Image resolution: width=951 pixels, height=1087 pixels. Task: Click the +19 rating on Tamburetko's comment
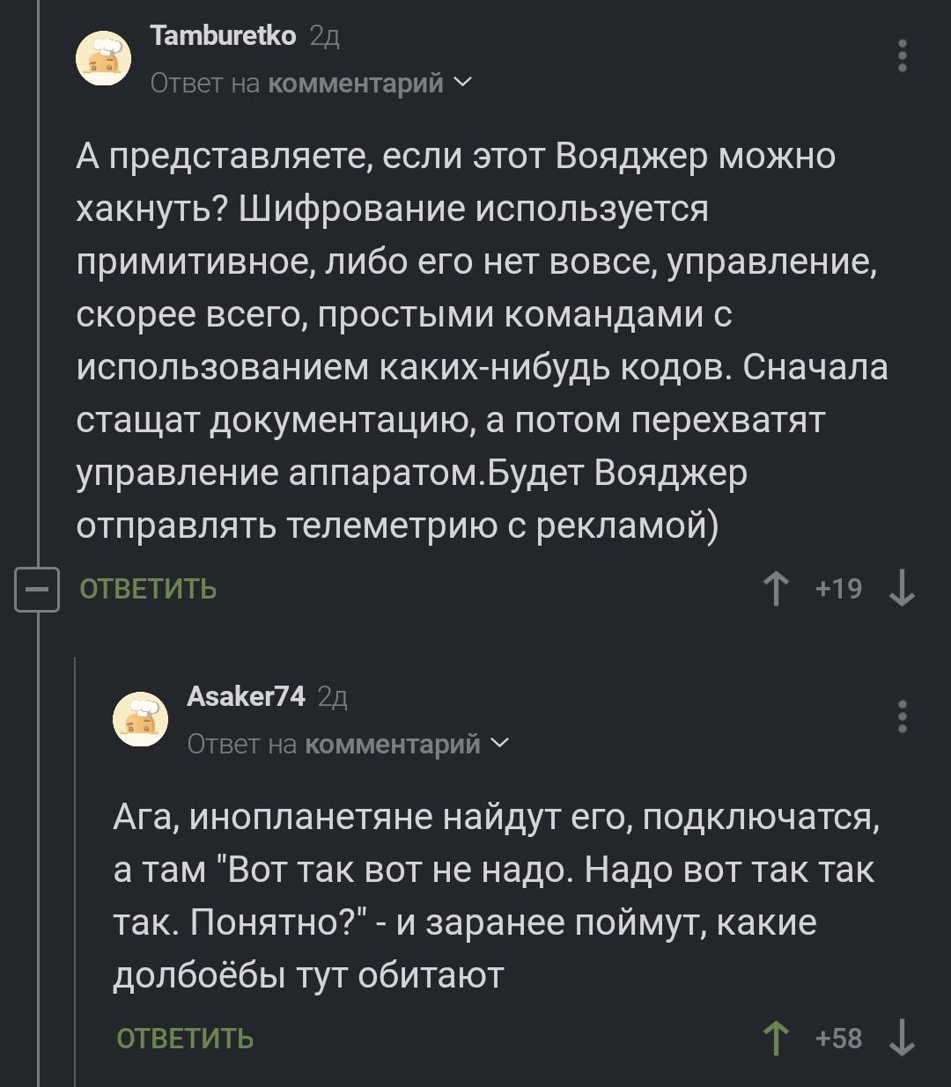838,589
